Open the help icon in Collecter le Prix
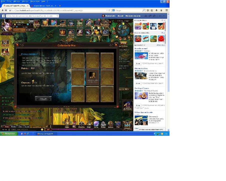The image size is (226, 181). tap(17, 45)
